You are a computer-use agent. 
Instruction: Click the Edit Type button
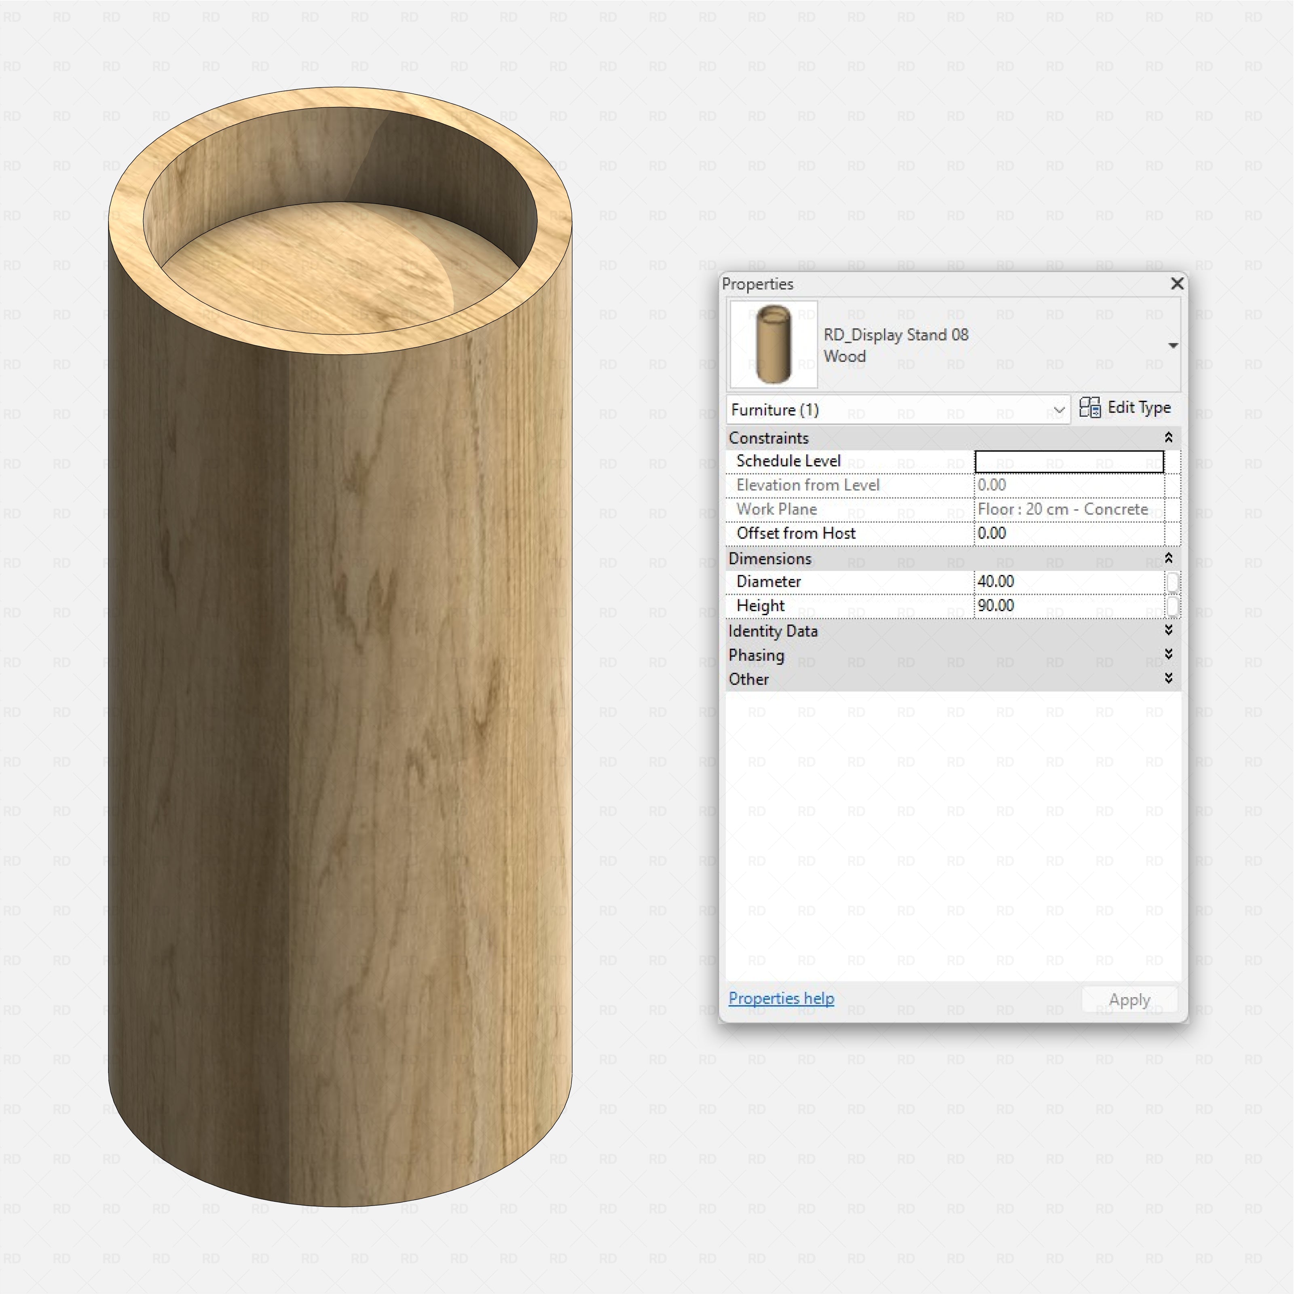[x=1125, y=408]
